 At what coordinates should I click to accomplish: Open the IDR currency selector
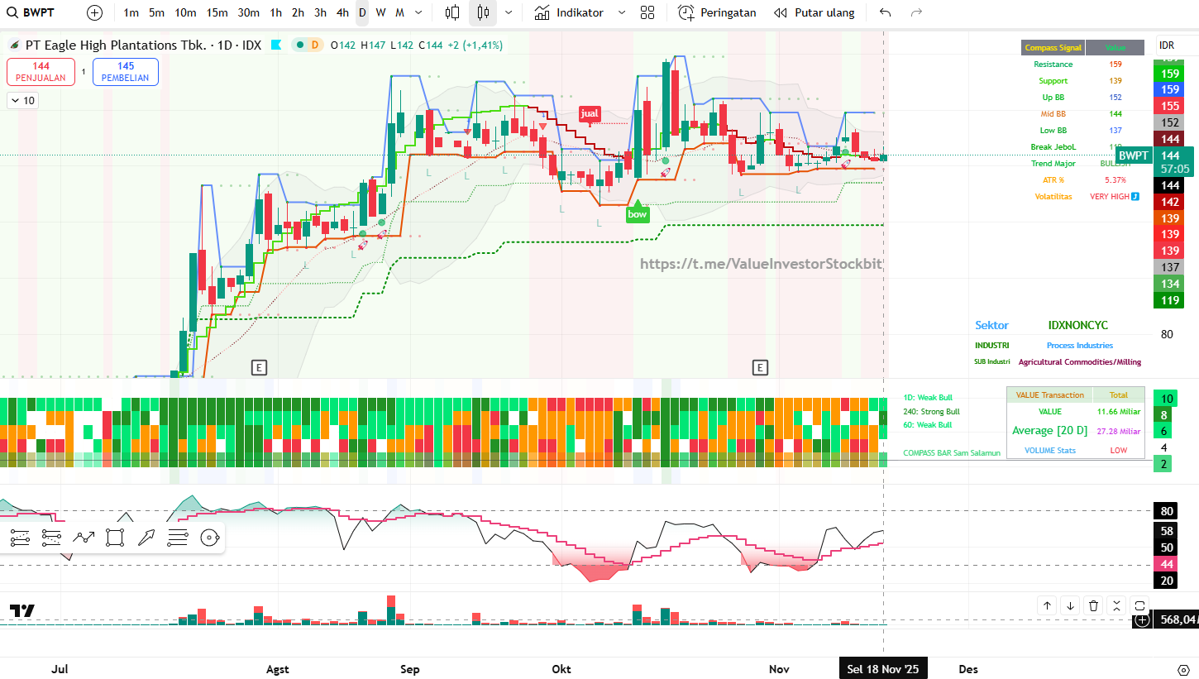(x=1167, y=45)
